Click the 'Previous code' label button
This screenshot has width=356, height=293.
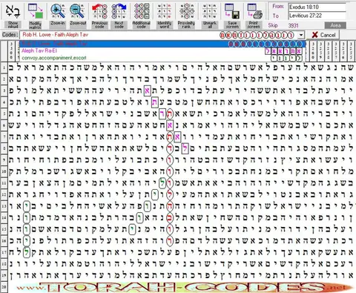(99, 24)
